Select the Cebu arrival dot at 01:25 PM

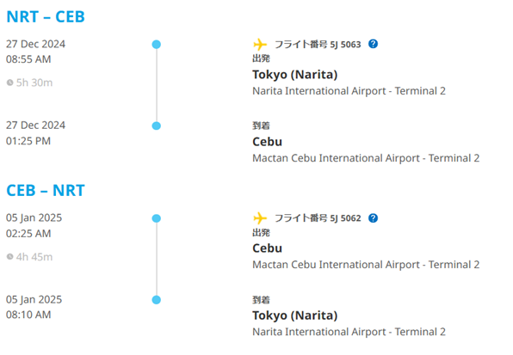coord(157,125)
